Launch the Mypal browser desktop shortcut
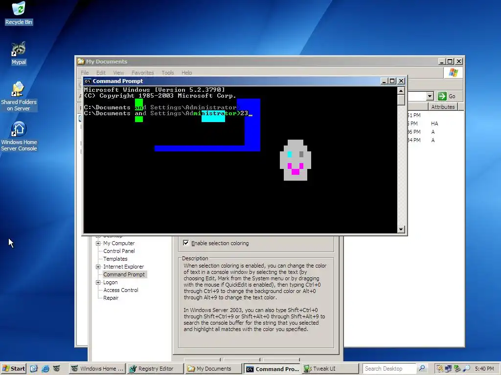The width and height of the screenshot is (501, 375). (x=19, y=53)
